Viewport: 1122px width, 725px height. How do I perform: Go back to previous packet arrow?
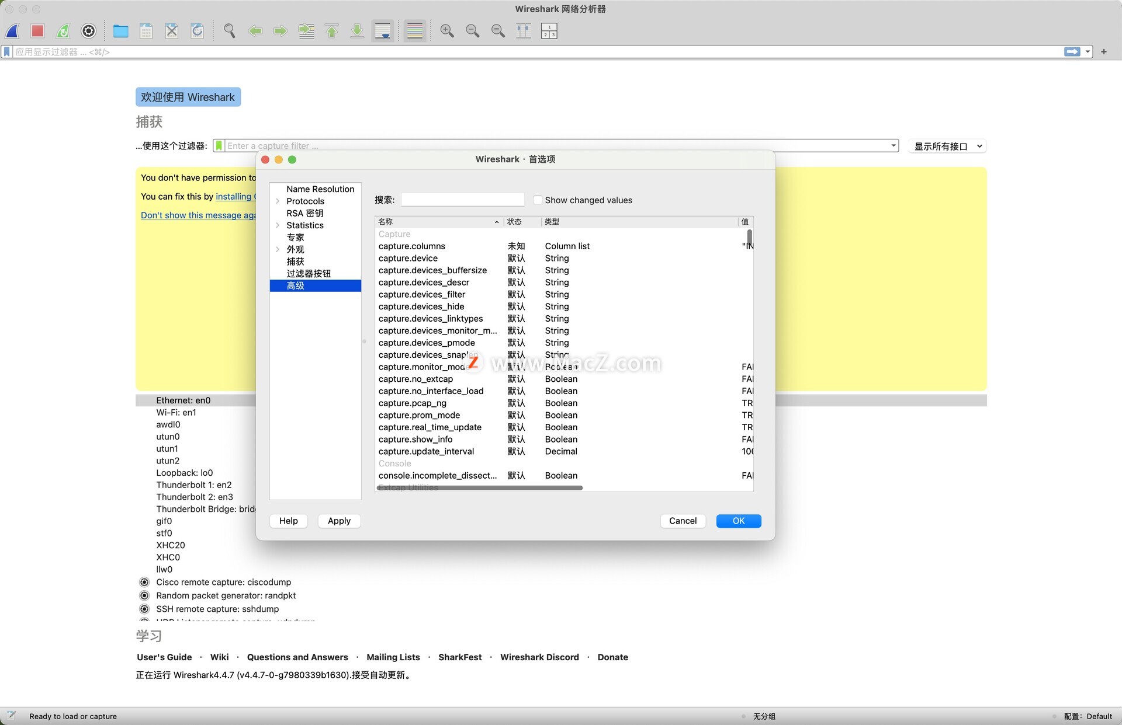pyautogui.click(x=255, y=31)
